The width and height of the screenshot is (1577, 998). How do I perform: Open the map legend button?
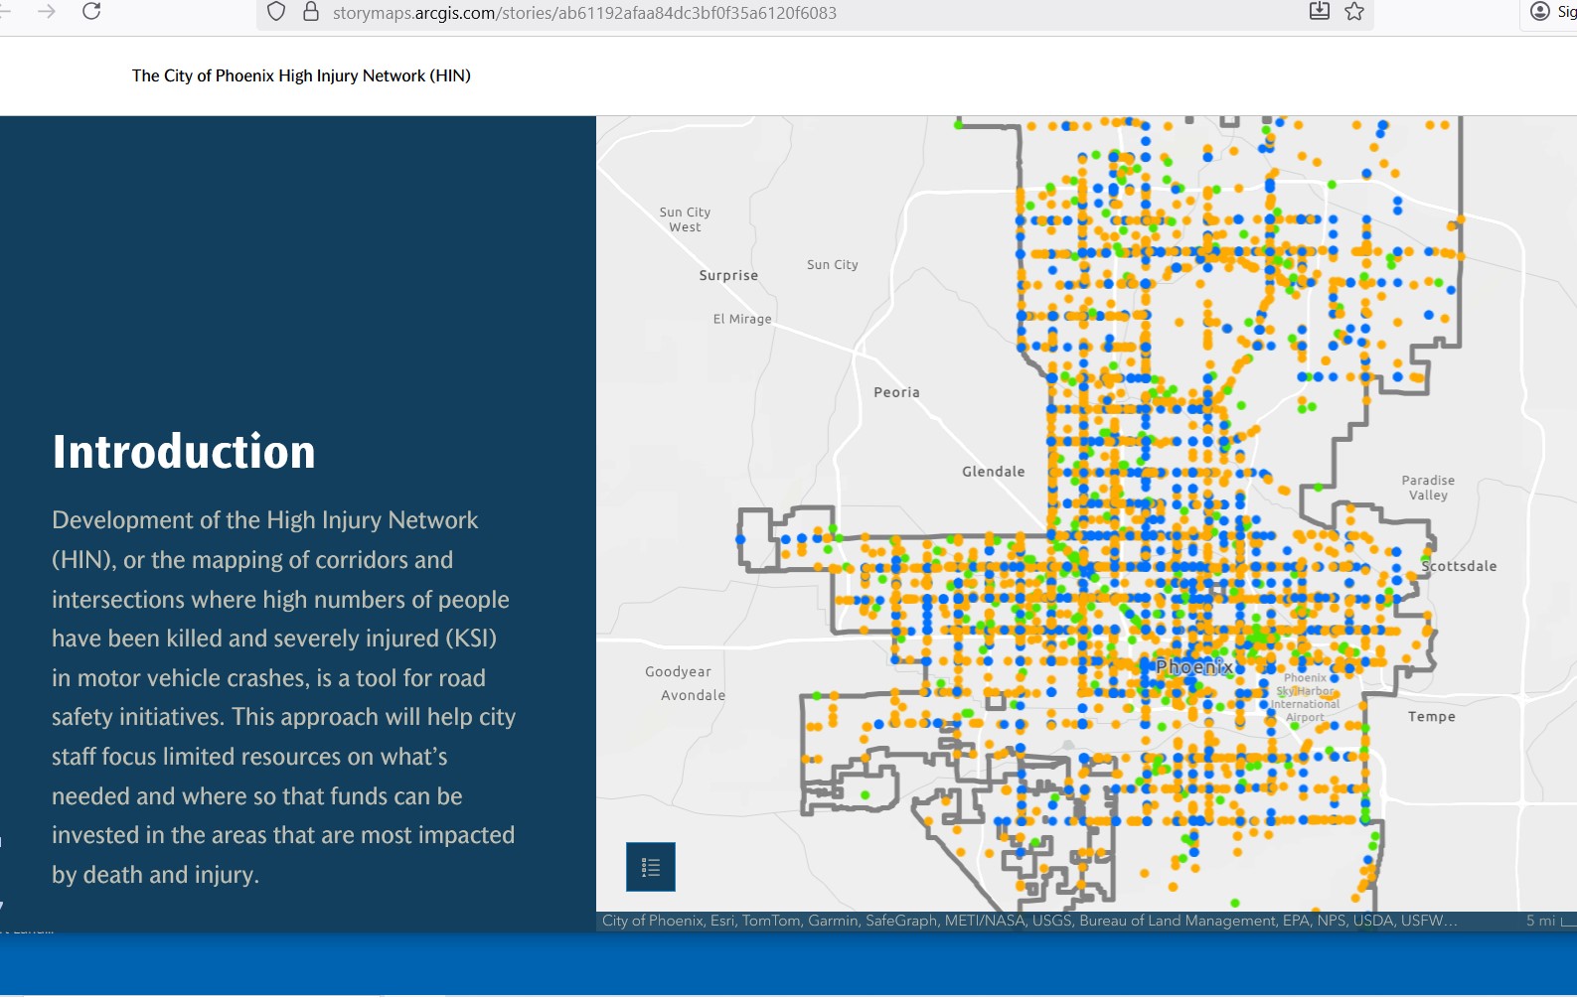point(651,867)
